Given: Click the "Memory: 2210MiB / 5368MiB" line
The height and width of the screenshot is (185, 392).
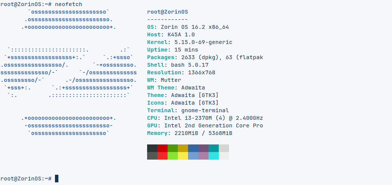Looking at the screenshot, I should [190, 133].
